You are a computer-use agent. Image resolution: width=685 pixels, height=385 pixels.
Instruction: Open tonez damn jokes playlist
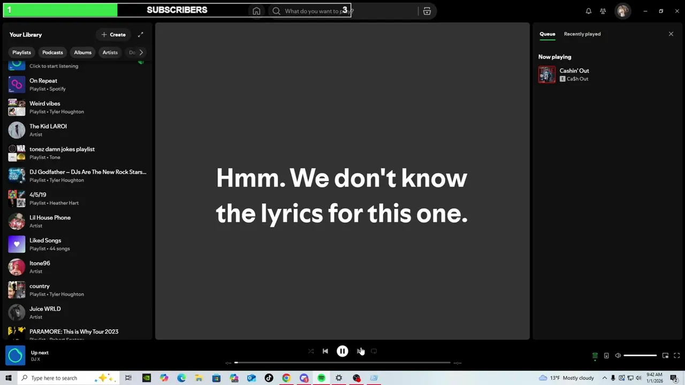(77, 153)
